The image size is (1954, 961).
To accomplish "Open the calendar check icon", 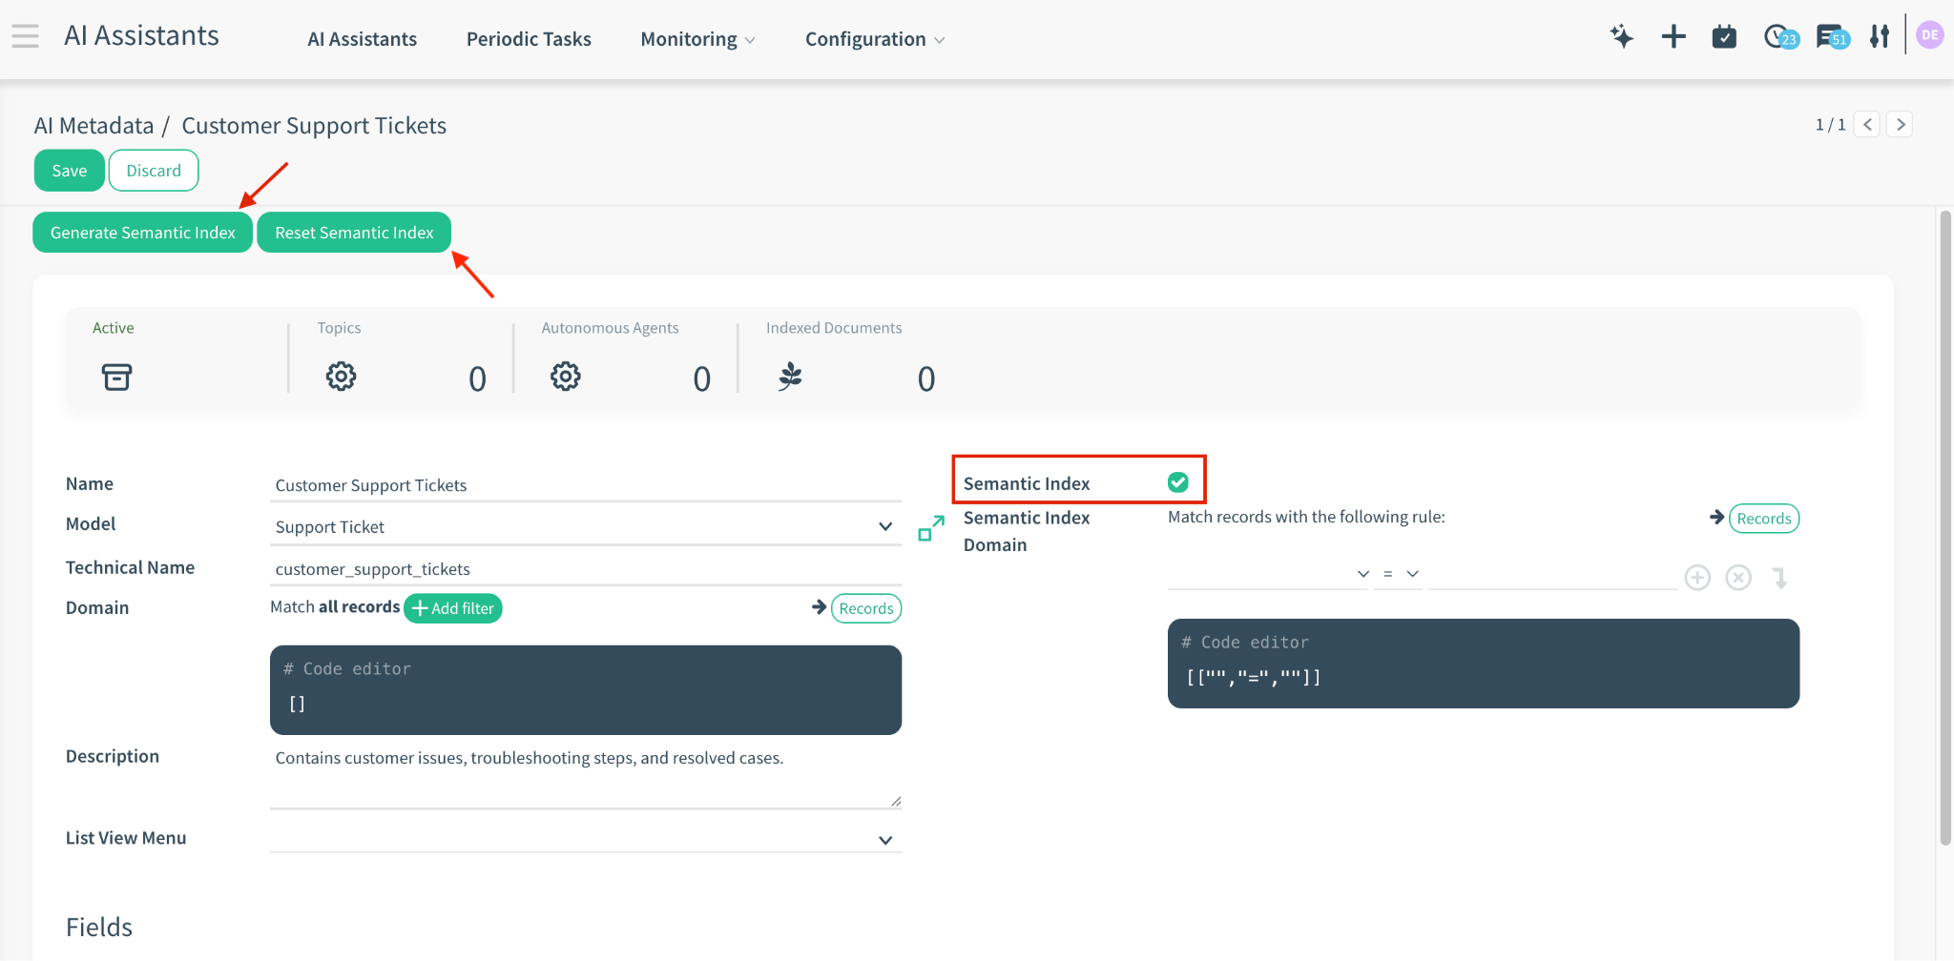I will coord(1724,37).
